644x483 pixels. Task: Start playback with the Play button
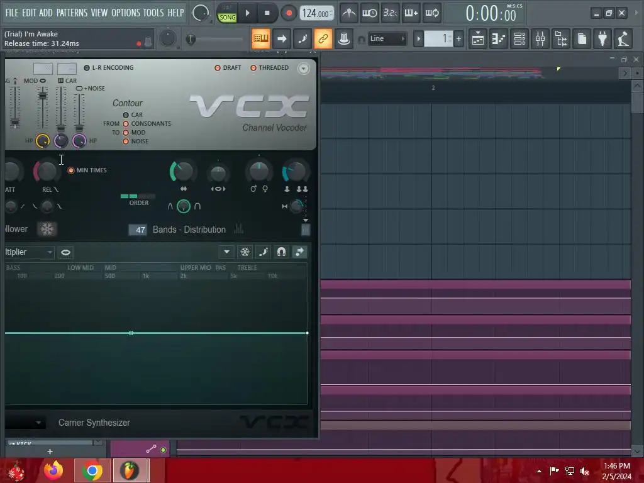248,13
